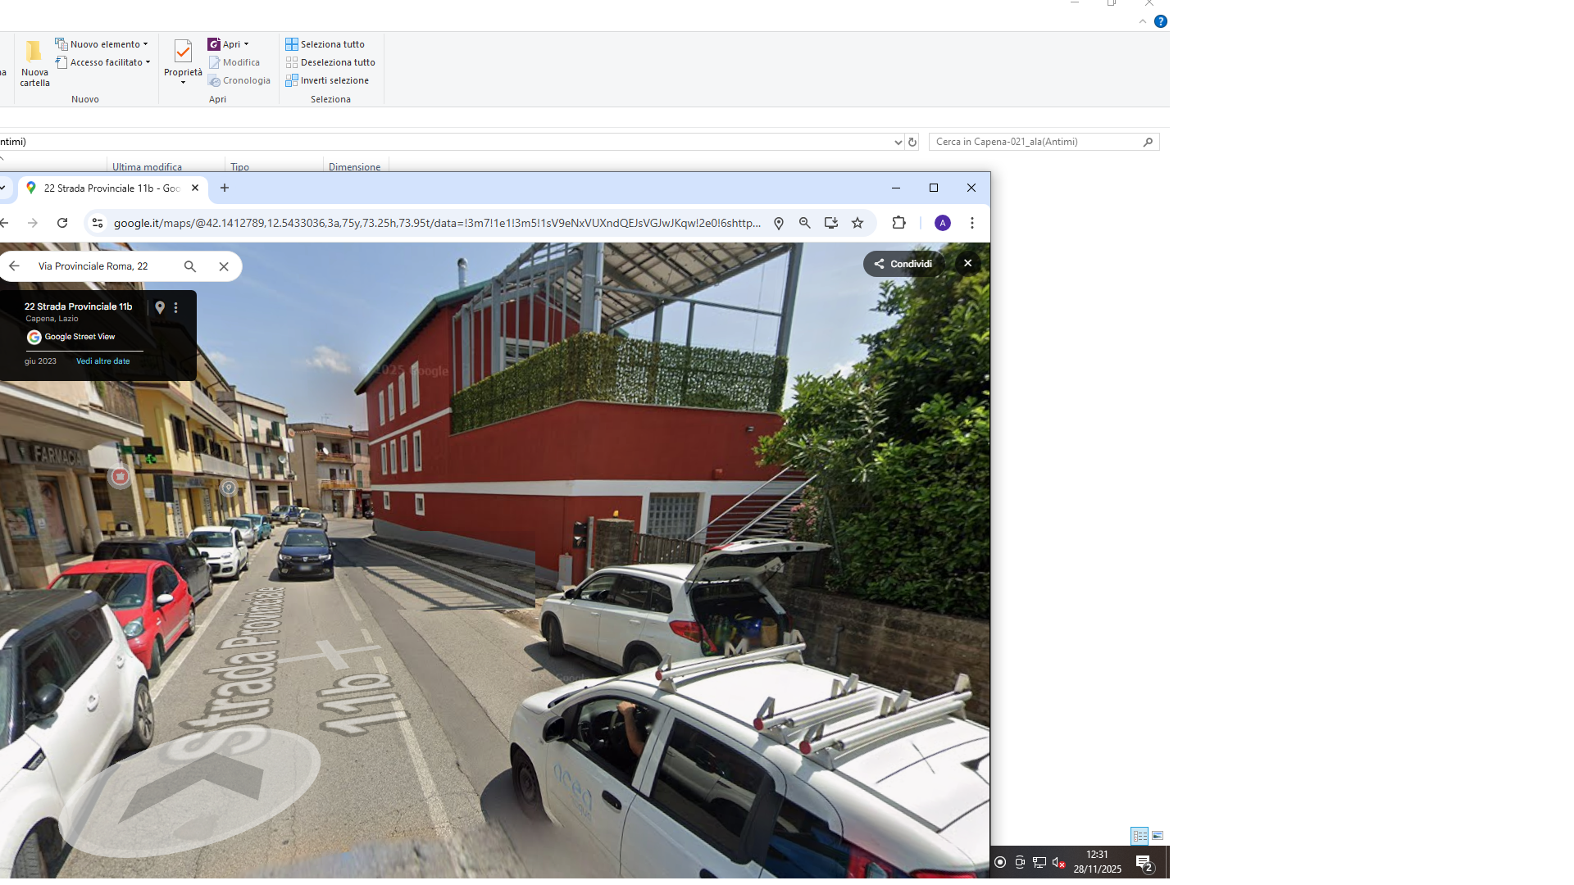Open Chrome extensions puzzle icon
The width and height of the screenshot is (1574, 885).
899,223
